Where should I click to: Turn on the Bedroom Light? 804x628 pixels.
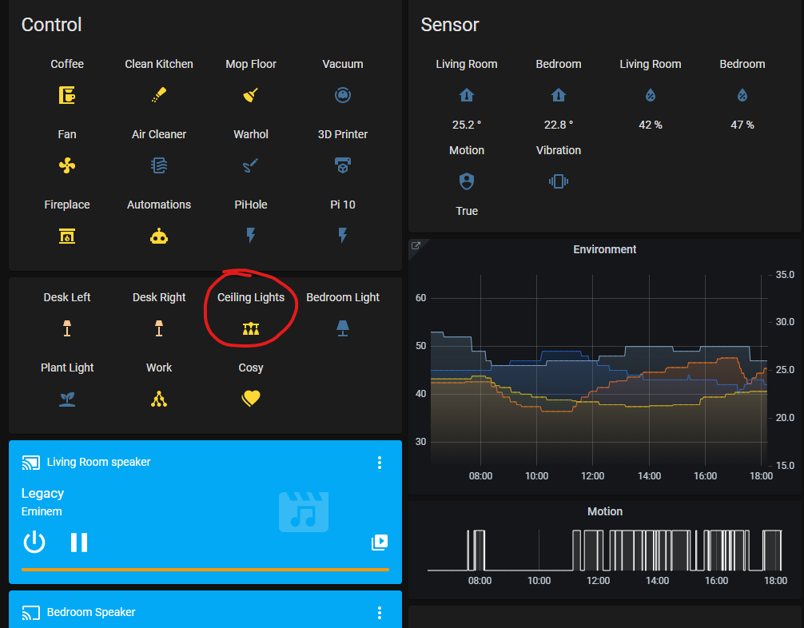pos(342,328)
